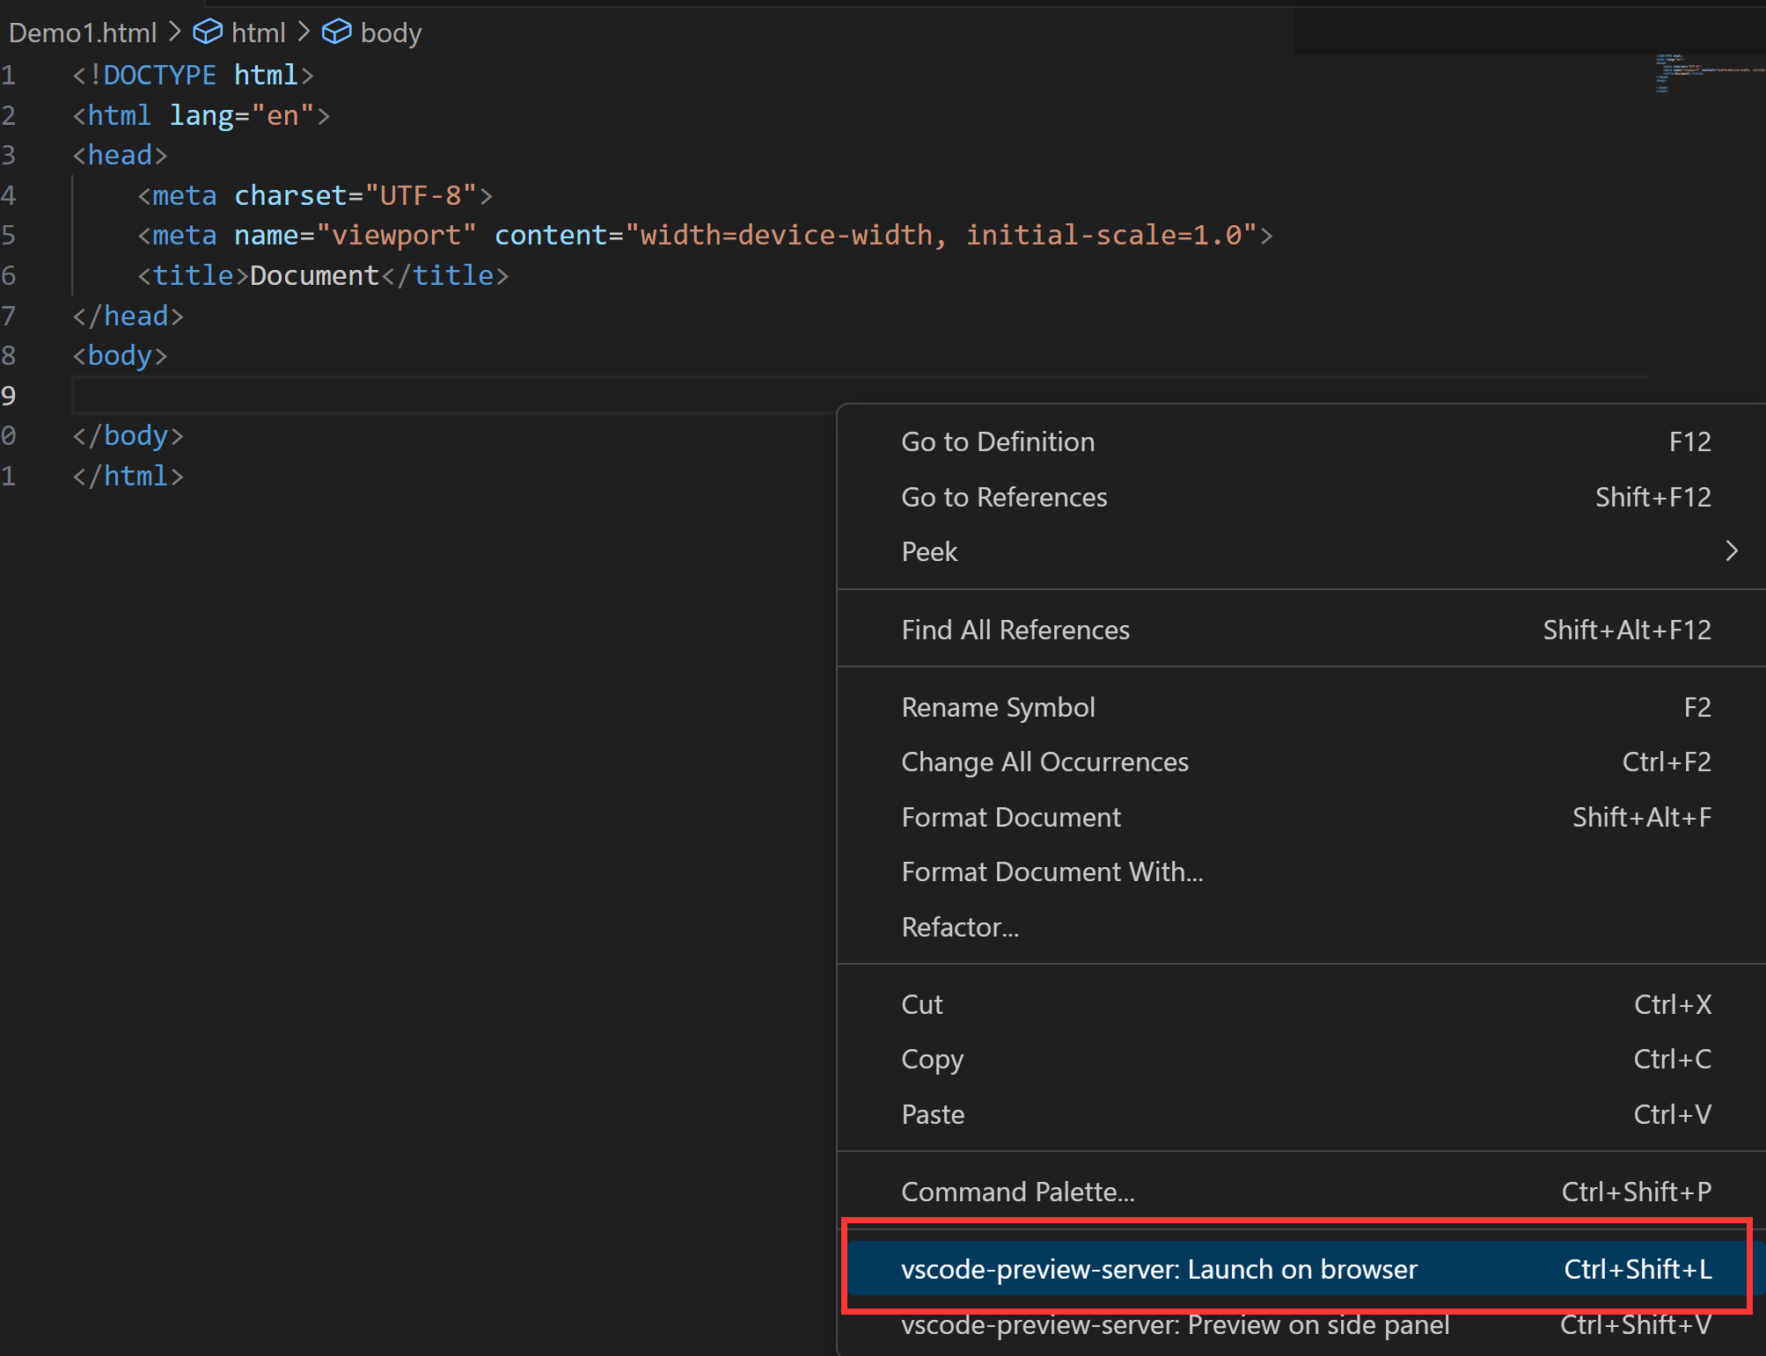Run Format Document
The image size is (1766, 1356).
(1011, 817)
